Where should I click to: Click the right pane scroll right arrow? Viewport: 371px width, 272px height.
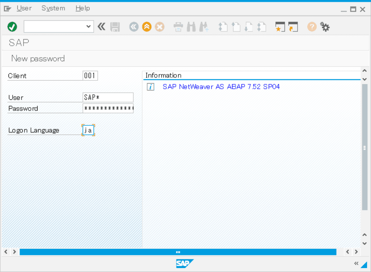357,252
